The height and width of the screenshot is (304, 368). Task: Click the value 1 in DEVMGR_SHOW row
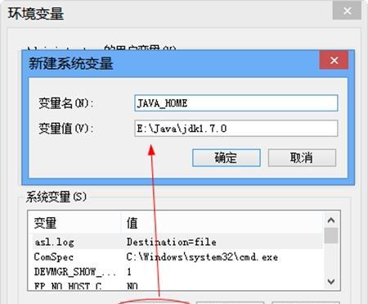[x=129, y=271]
